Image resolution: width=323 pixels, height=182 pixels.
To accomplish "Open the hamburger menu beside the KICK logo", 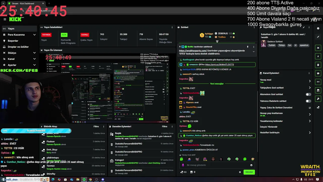I will click(x=5, y=19).
